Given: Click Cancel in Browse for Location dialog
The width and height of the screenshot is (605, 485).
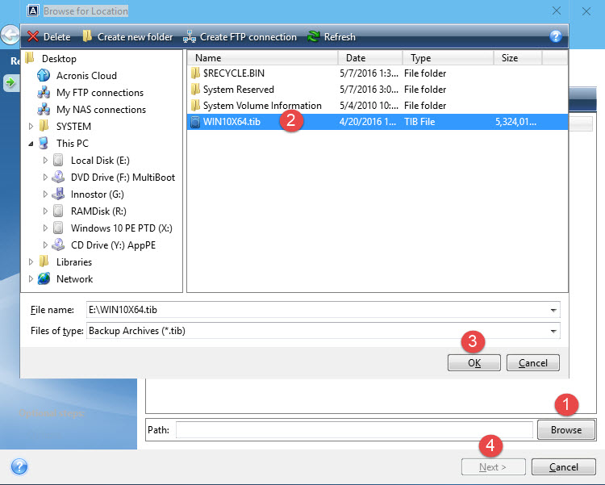Looking at the screenshot, I should pos(533,362).
